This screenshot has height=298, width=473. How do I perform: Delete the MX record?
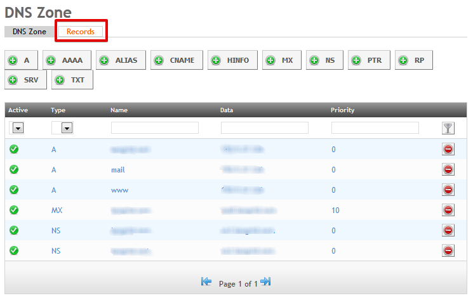(448, 210)
